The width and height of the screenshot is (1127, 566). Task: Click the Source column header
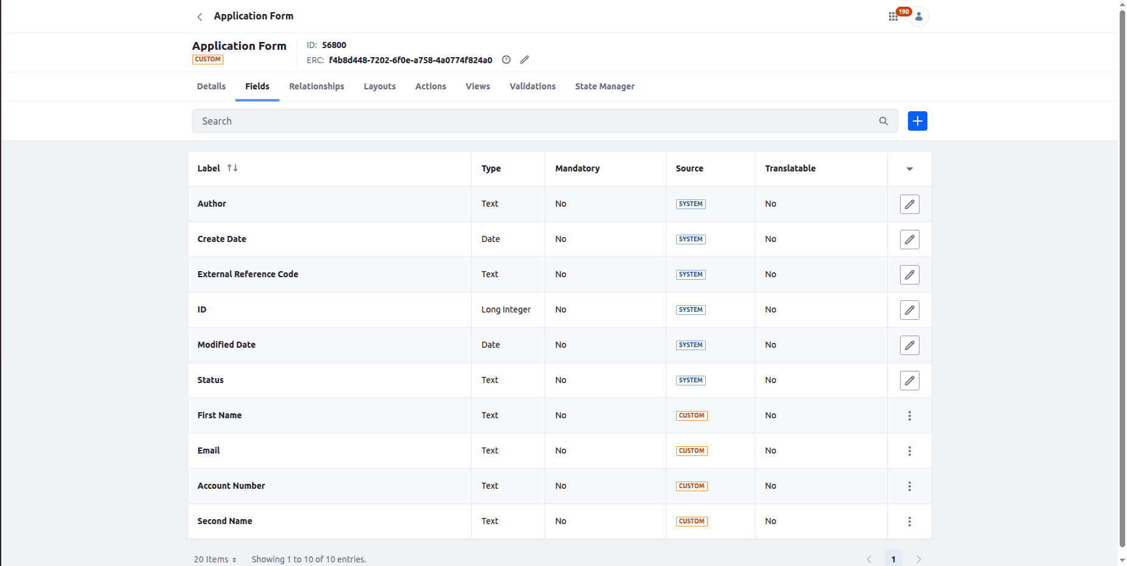coord(689,168)
